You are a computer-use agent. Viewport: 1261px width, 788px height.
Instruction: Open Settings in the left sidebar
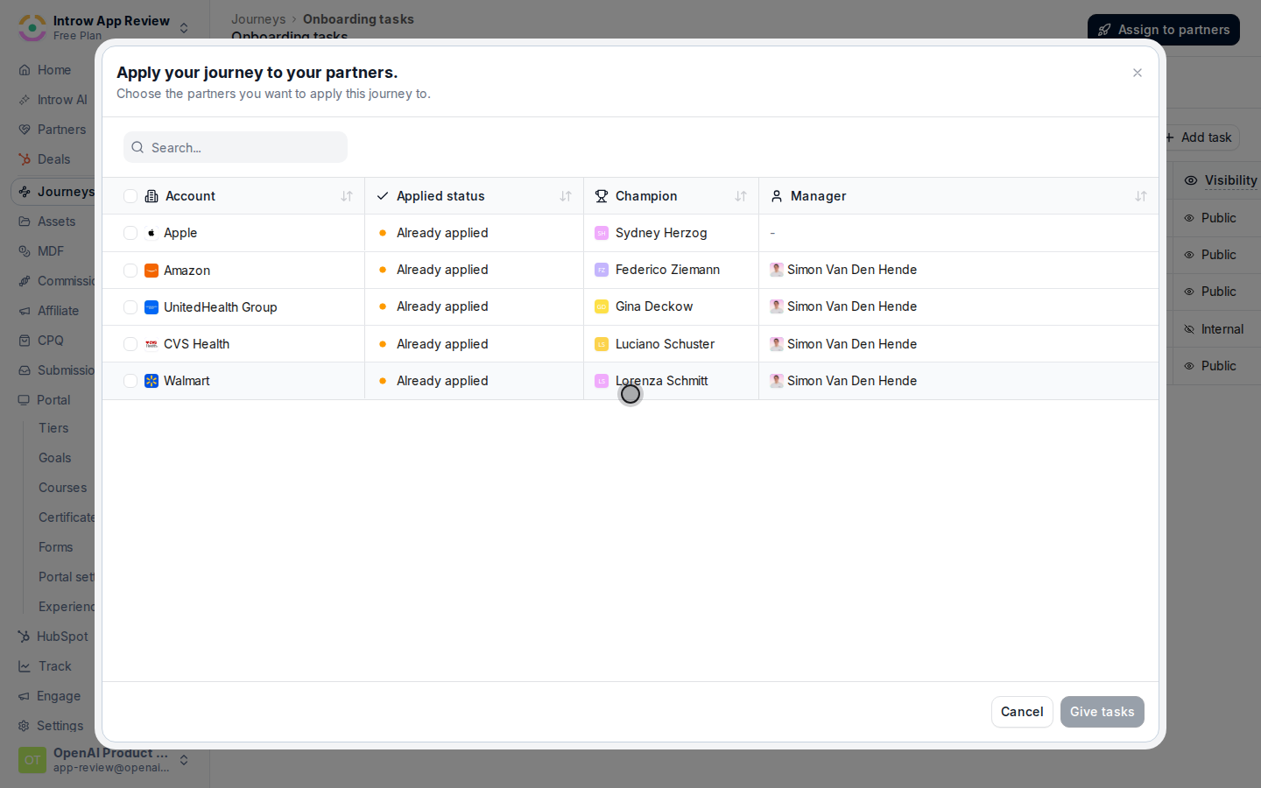tap(60, 726)
